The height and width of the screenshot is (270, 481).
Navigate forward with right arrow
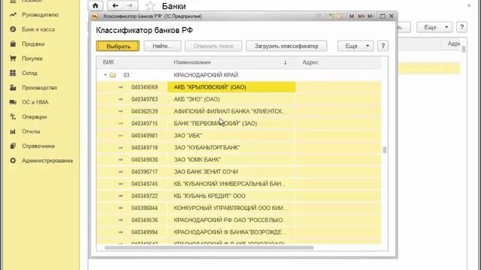coord(130,6)
